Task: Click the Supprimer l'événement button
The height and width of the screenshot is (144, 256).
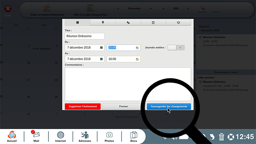Action: pyautogui.click(x=83, y=107)
